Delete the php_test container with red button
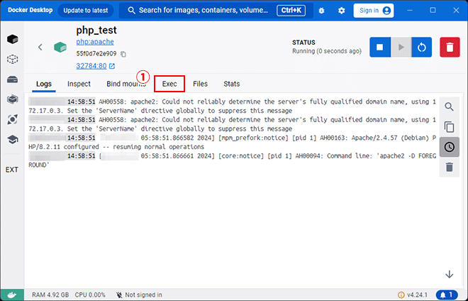 (x=450, y=47)
